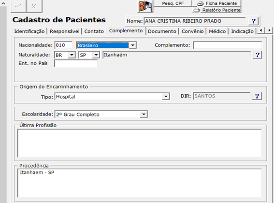The height and width of the screenshot is (203, 274).
Task: Click the question mark beside Itanhaém
Action: tap(257, 55)
